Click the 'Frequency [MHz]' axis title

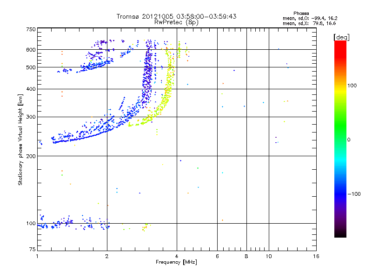(176, 262)
